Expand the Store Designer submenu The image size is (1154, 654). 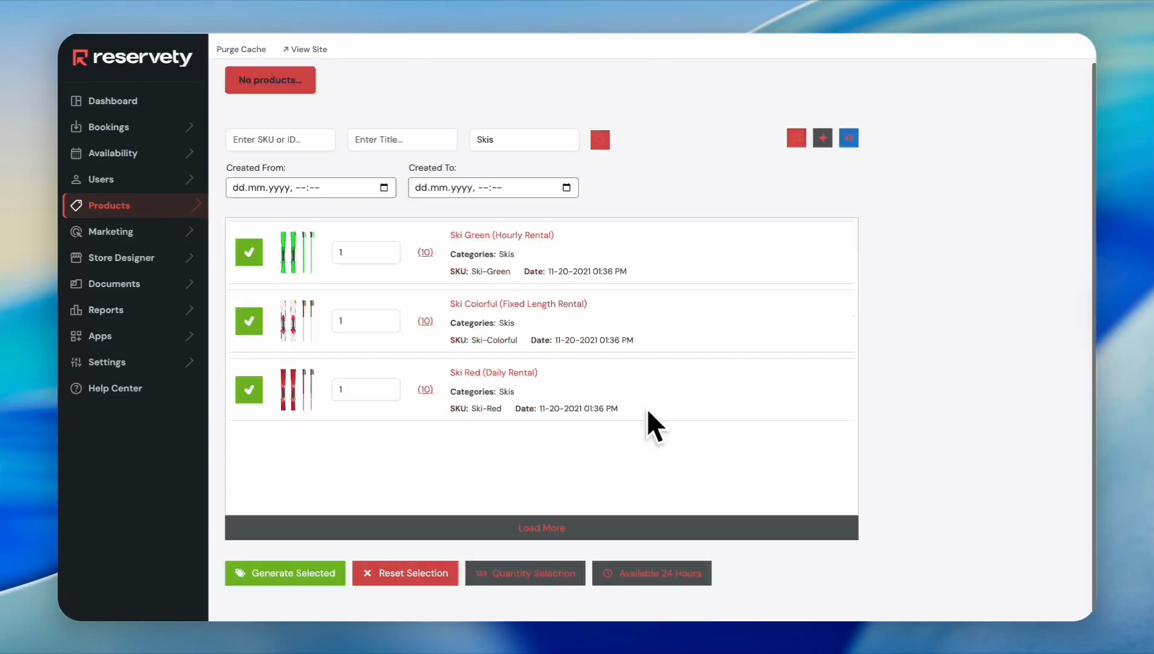pos(190,258)
